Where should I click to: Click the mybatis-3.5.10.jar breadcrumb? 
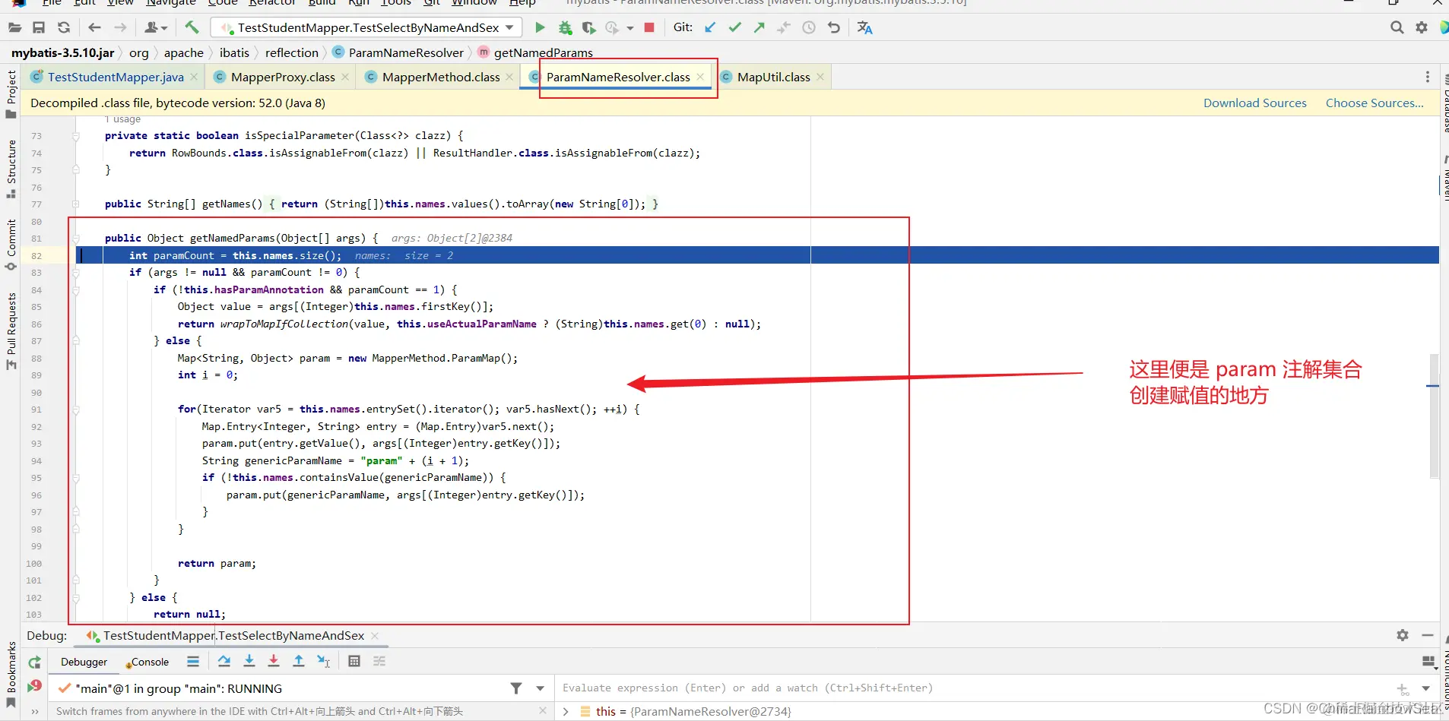click(62, 52)
